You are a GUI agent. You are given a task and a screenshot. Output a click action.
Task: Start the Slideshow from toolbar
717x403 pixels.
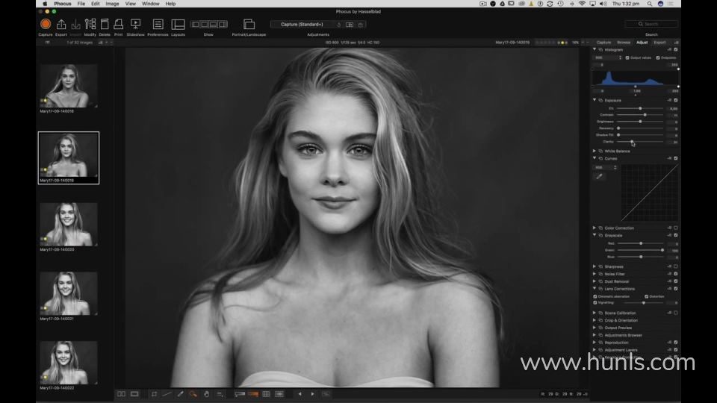click(135, 24)
